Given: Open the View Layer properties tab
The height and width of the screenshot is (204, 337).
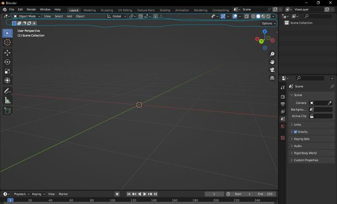Looking at the screenshot, I should pyautogui.click(x=283, y=111).
